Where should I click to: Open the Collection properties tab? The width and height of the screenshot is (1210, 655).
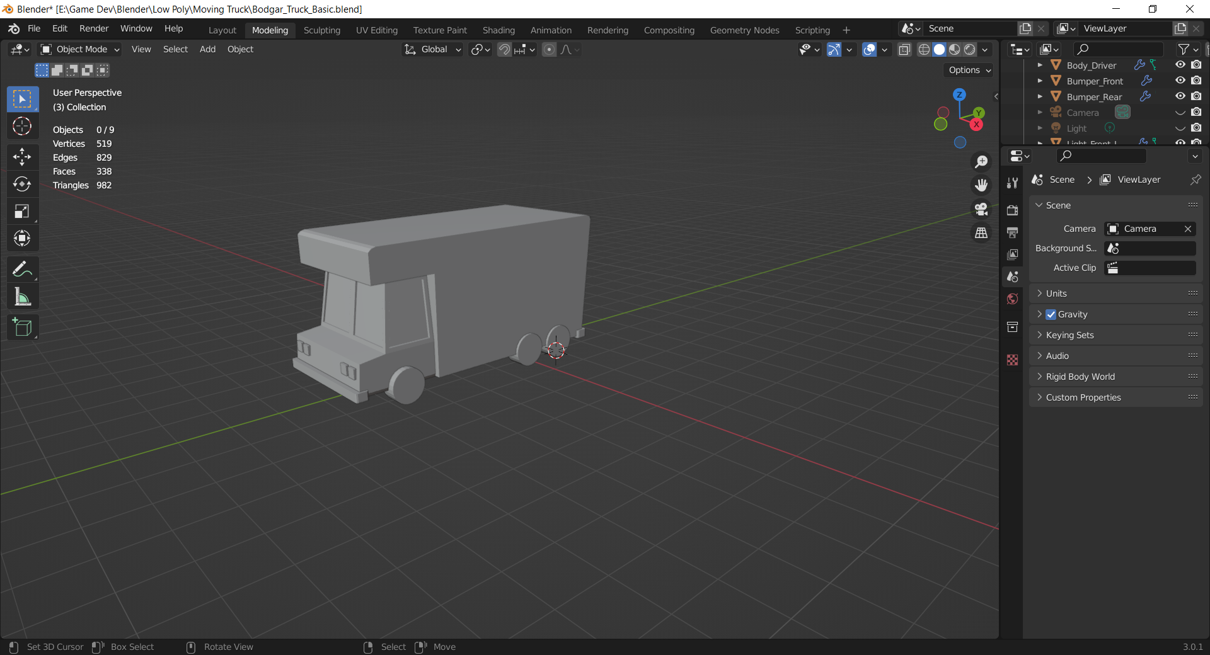tap(1013, 327)
